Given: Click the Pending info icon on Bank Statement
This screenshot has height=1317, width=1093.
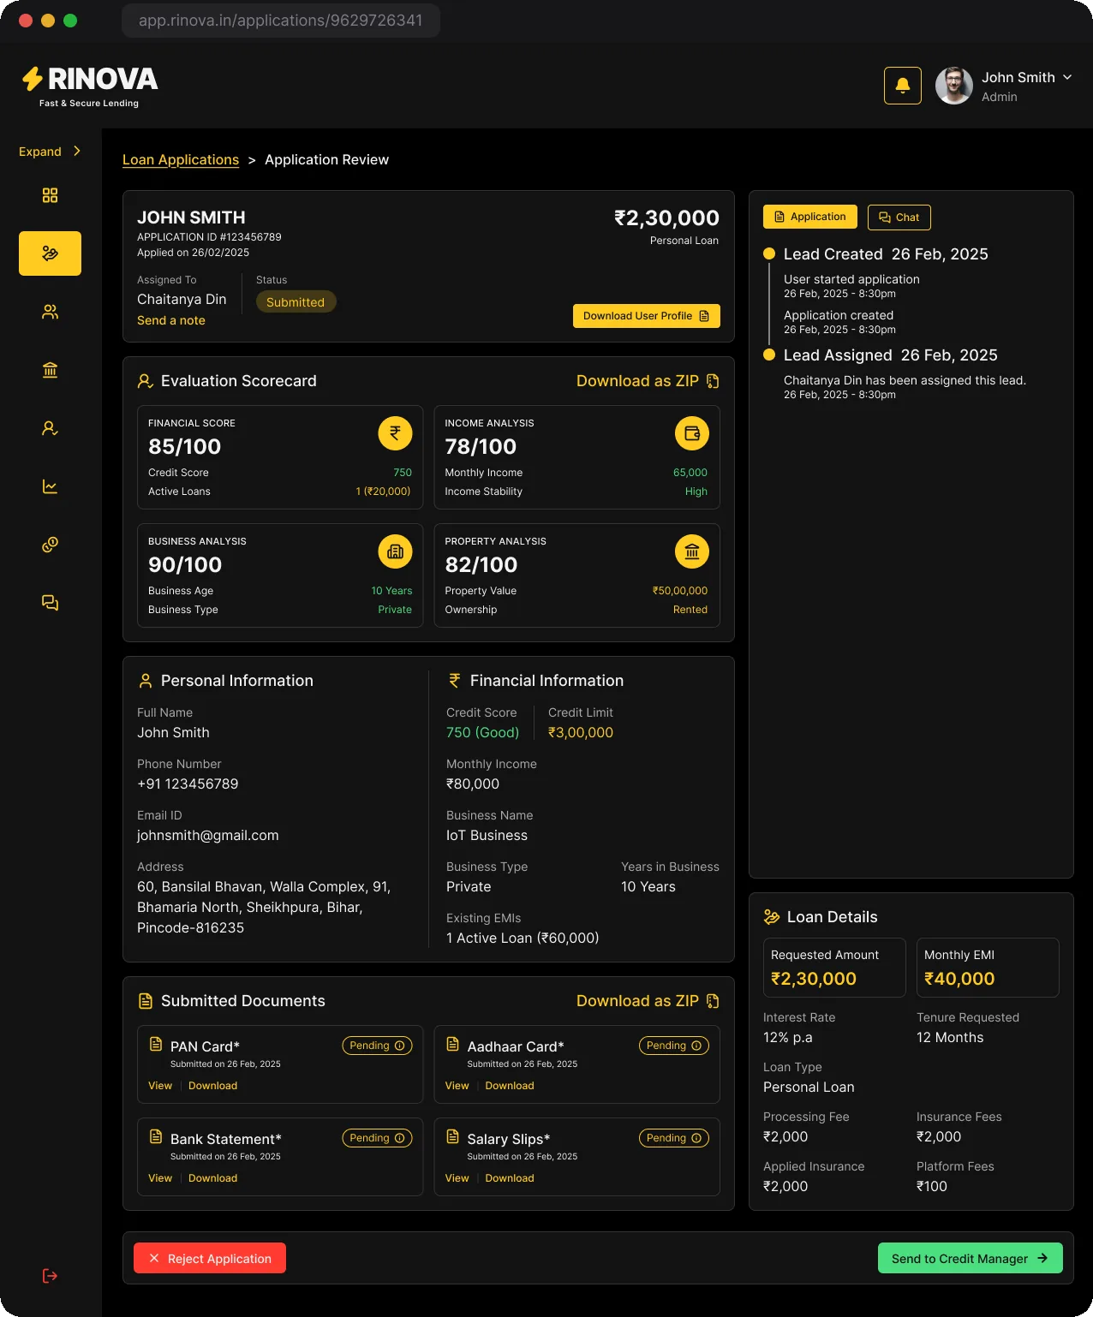Looking at the screenshot, I should pos(399,1138).
